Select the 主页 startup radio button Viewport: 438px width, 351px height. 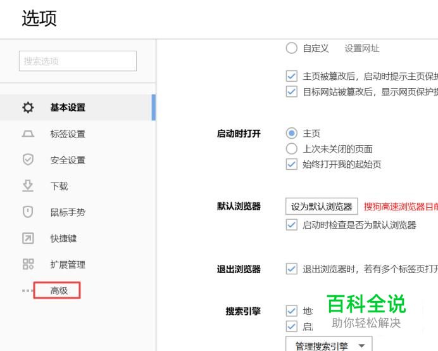click(x=291, y=133)
